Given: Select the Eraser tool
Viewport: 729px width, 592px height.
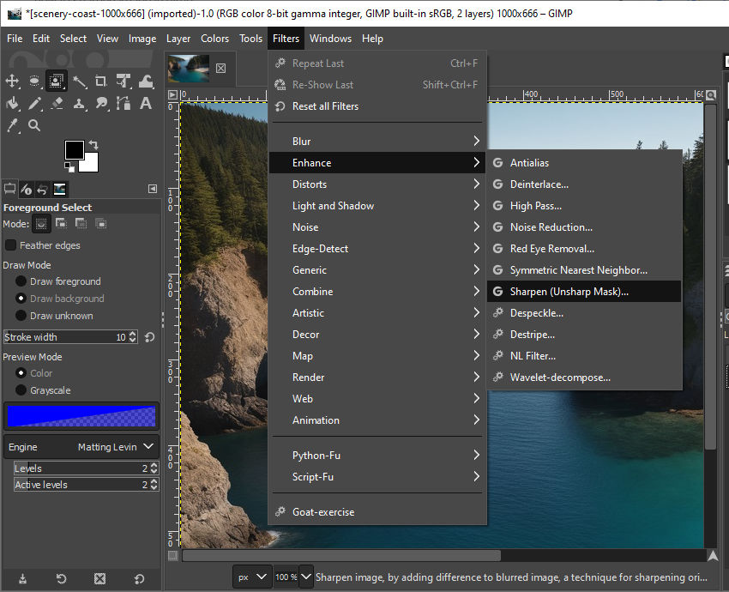Looking at the screenshot, I should pyautogui.click(x=57, y=104).
